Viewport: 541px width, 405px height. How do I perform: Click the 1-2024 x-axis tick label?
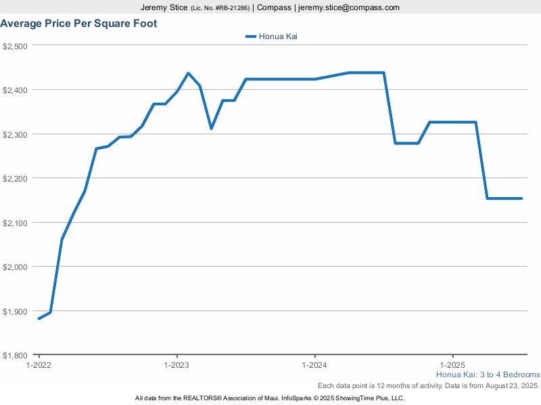[314, 365]
